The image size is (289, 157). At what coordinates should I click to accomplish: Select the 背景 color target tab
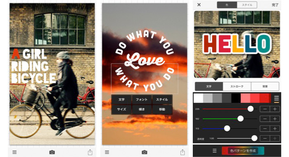tap(265, 86)
